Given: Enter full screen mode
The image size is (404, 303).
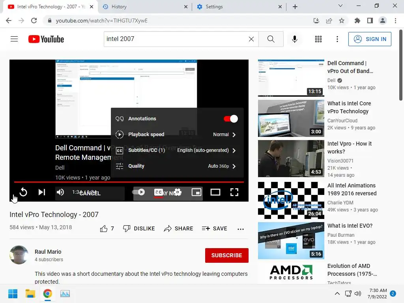Looking at the screenshot, I should pos(234,192).
